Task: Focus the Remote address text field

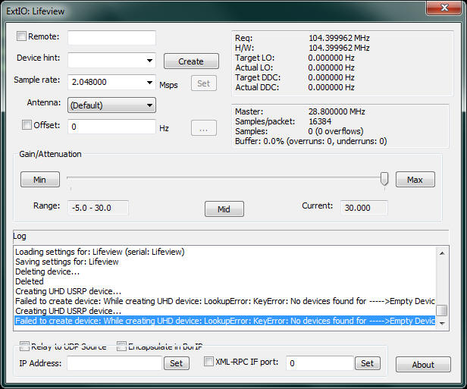Action: coord(111,38)
